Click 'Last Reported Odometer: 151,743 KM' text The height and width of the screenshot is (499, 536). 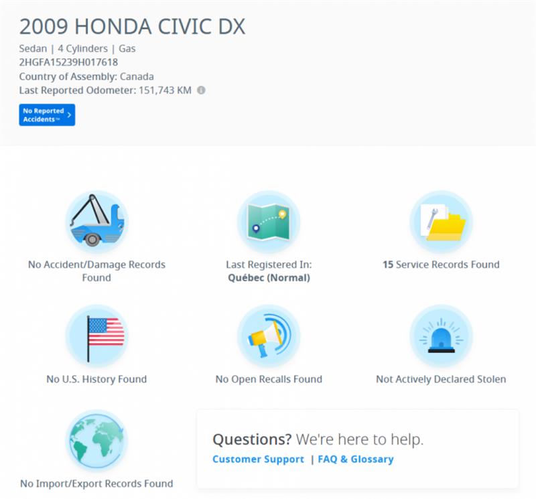pyautogui.click(x=105, y=90)
